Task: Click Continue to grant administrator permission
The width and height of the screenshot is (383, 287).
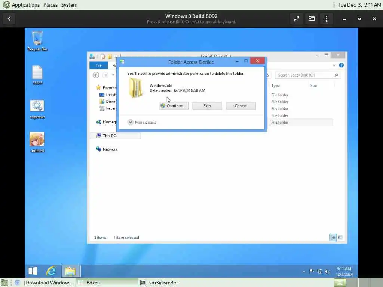Action: (174, 106)
